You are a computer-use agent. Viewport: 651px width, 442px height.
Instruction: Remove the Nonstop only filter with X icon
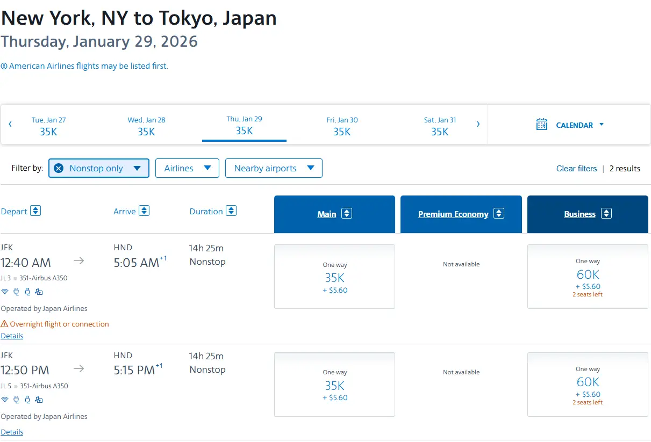tap(59, 168)
